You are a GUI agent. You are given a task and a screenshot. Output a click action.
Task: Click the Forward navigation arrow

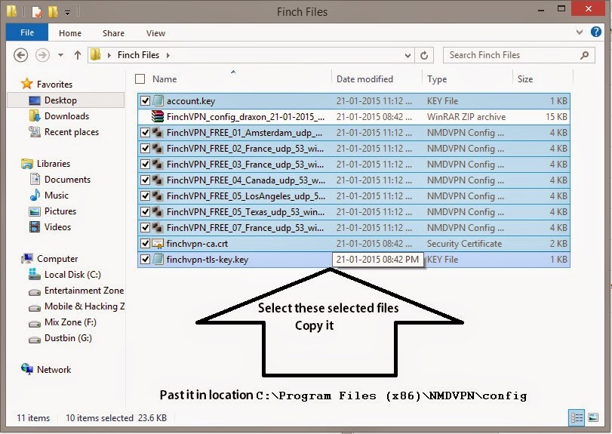[42, 55]
